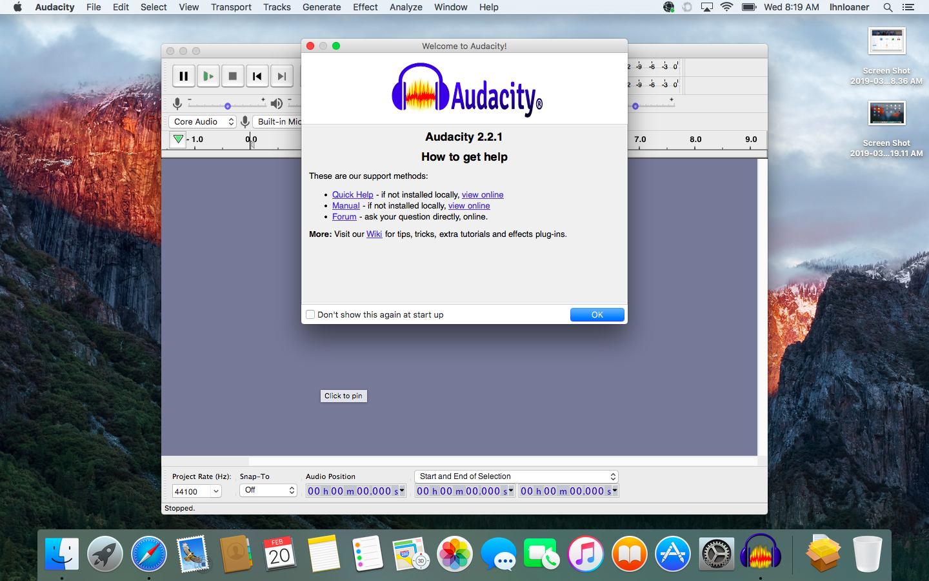Click OK to dismiss the Welcome dialog
Viewport: 929px width, 581px height.
(597, 315)
